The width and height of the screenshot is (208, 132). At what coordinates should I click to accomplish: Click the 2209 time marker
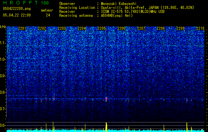(181, 28)
